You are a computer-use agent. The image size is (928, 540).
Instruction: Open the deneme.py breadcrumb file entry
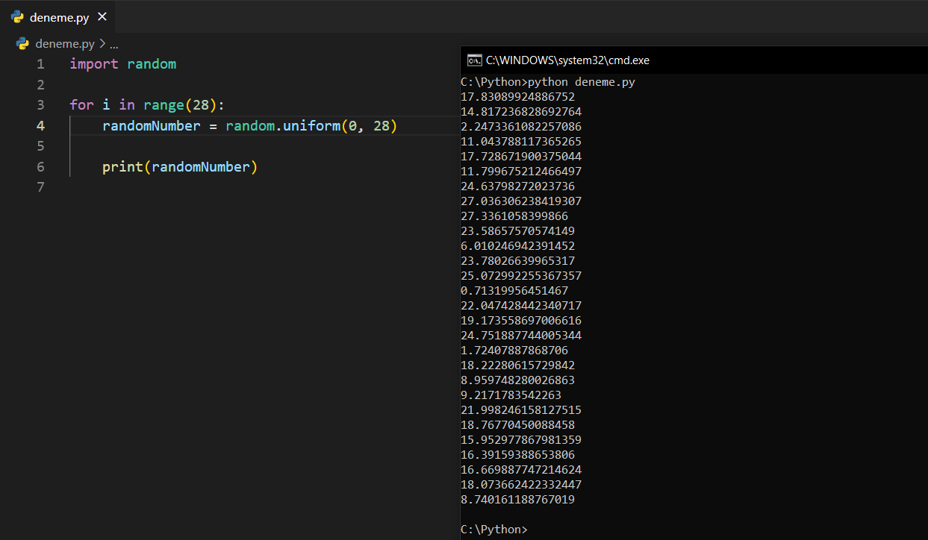pyautogui.click(x=65, y=43)
